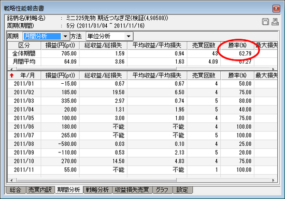
Task: Select the 2011/10 row
Action: (142, 161)
